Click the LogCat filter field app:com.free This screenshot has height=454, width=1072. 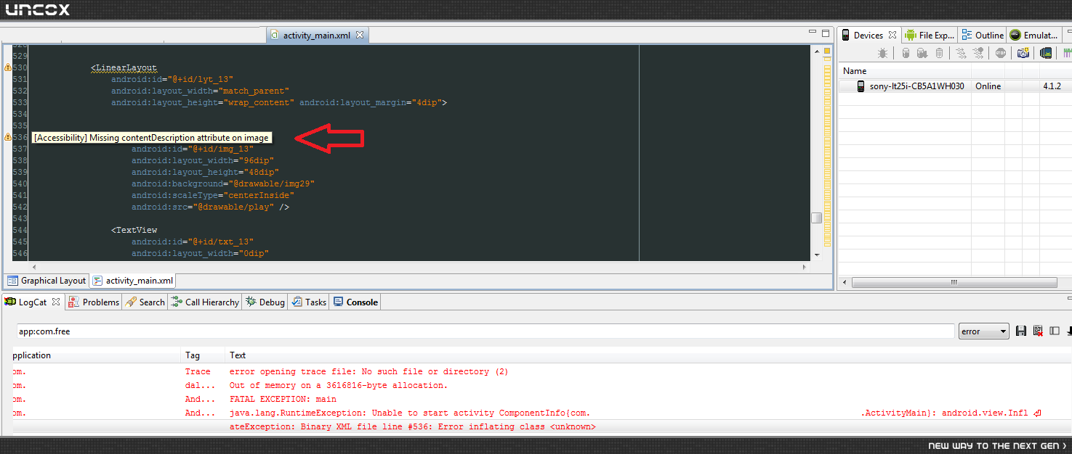click(485, 331)
